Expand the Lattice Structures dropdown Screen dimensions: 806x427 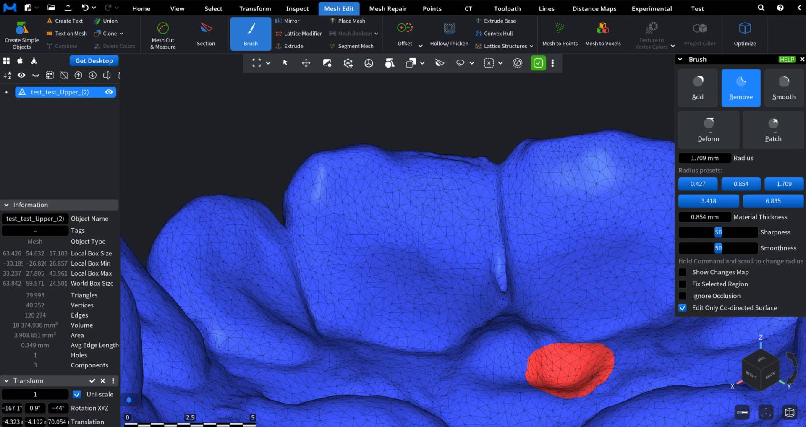click(x=531, y=46)
